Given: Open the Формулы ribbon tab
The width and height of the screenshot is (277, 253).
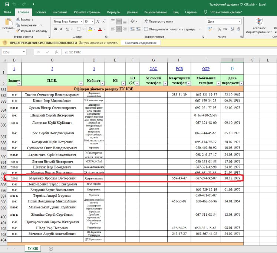Looking at the screenshot, I should (x=113, y=12).
